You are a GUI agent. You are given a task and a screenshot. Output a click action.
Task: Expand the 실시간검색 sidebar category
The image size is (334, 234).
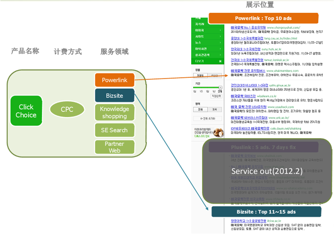[208, 55]
